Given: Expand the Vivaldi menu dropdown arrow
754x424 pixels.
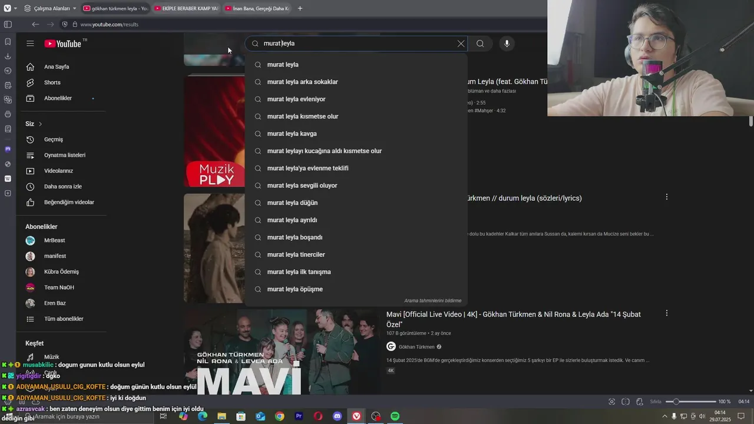Looking at the screenshot, I should [15, 8].
